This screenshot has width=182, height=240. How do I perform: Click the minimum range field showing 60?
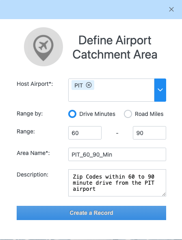[85, 133]
